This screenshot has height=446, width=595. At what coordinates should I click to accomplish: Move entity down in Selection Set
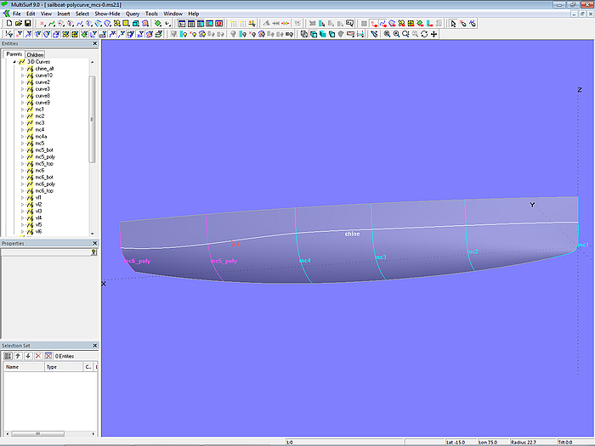pyautogui.click(x=27, y=355)
